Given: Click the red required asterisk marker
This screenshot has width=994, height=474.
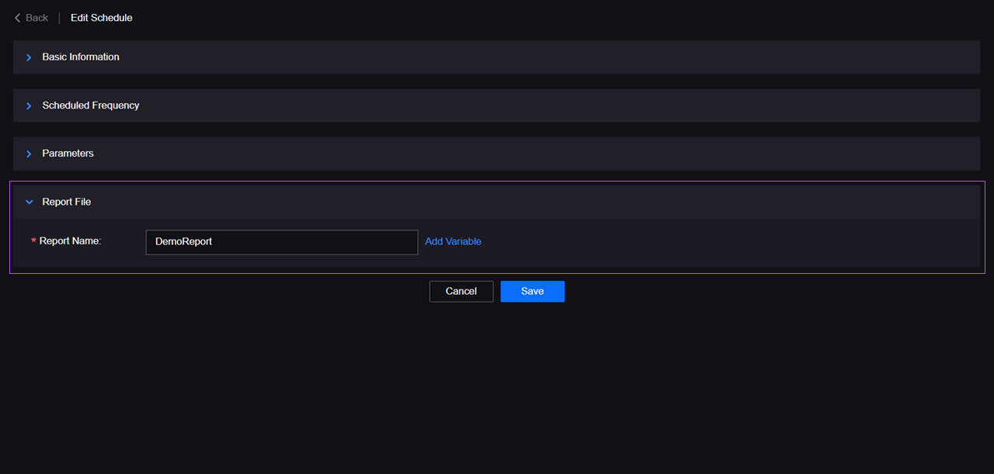Looking at the screenshot, I should [x=33, y=242].
